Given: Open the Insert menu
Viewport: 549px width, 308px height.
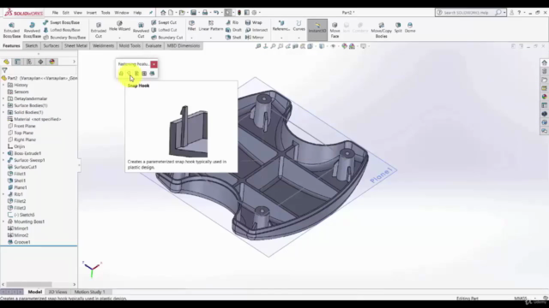Looking at the screenshot, I should 92,13.
